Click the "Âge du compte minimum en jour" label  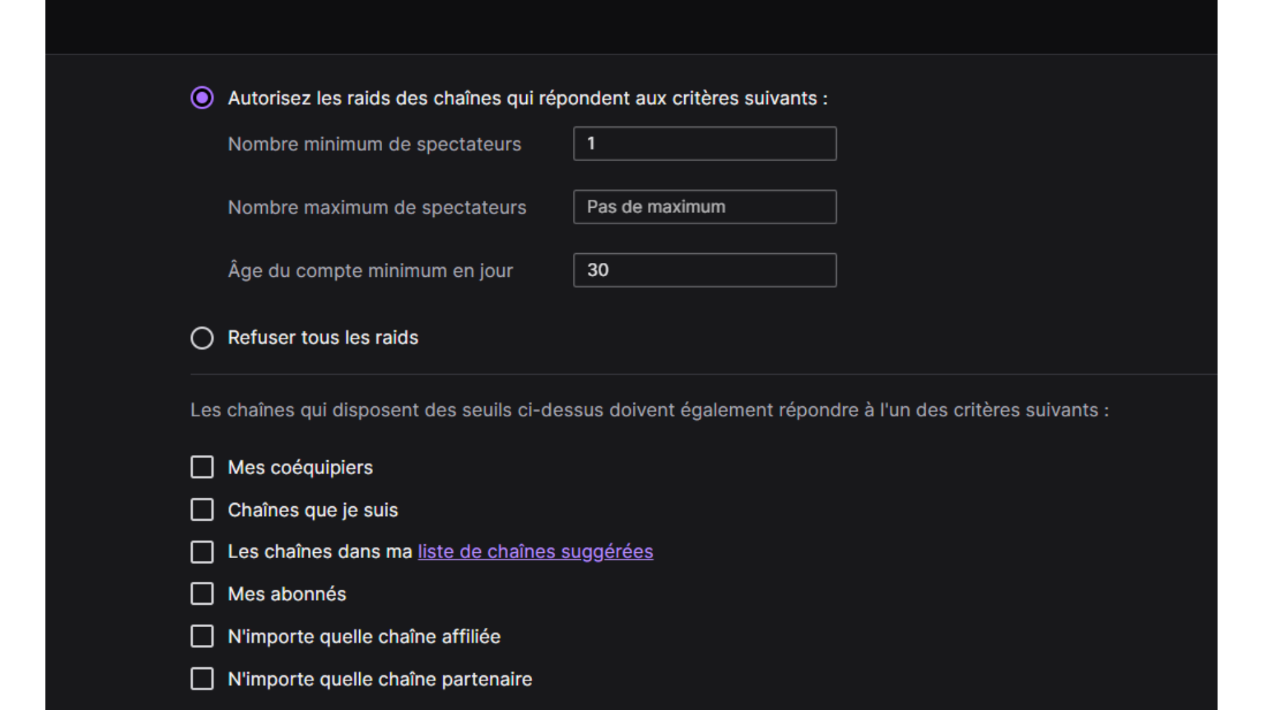(x=370, y=270)
